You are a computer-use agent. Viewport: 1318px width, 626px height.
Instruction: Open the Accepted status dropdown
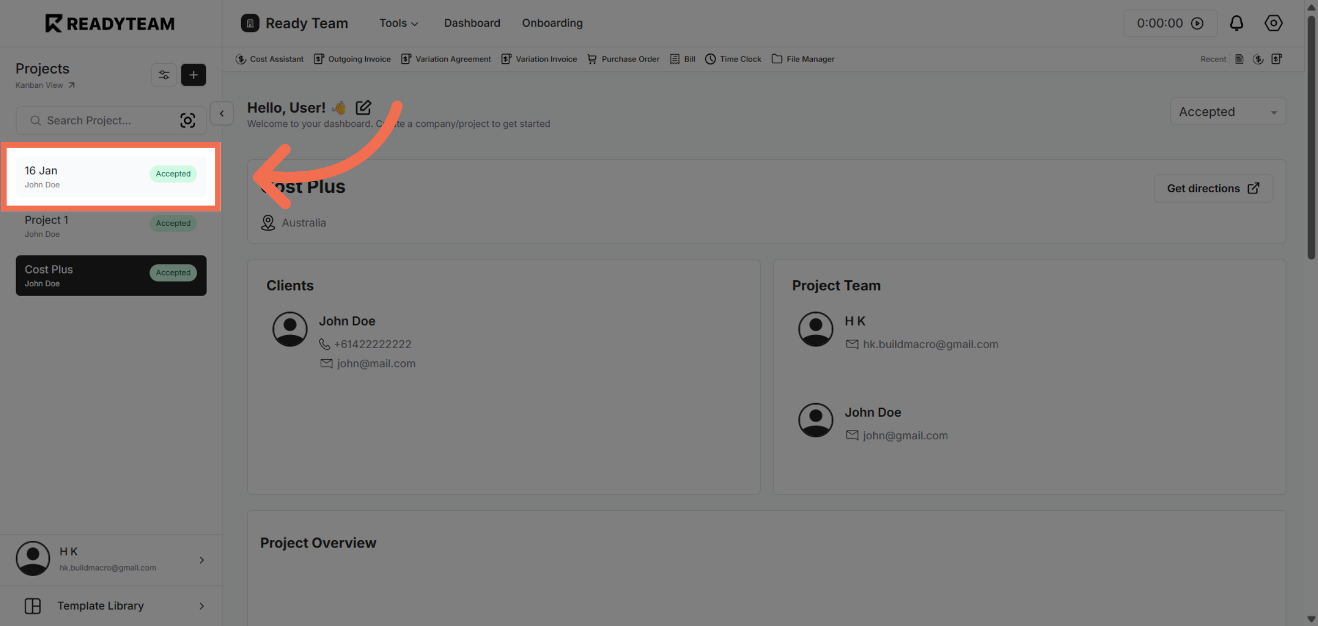1227,111
